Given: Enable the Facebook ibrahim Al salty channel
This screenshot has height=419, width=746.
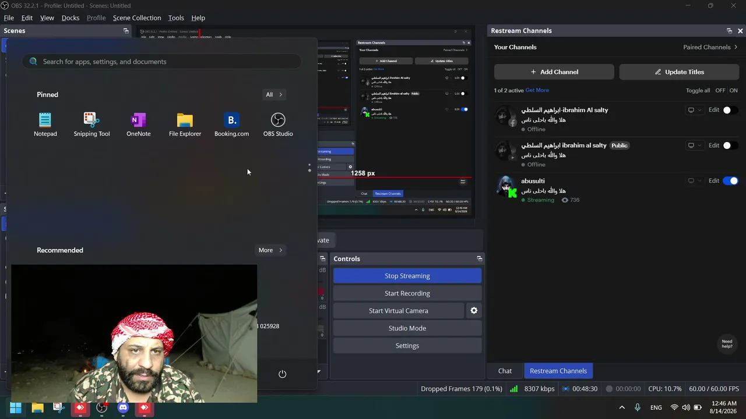Looking at the screenshot, I should coord(730,110).
